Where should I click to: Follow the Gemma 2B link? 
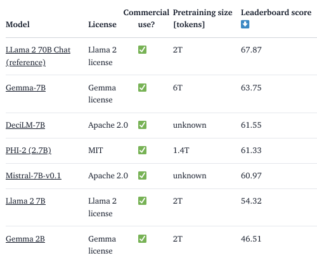tap(25, 239)
